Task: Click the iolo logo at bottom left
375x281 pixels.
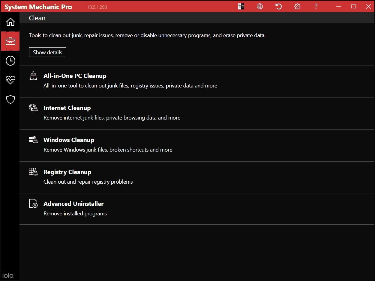Action: [8, 275]
